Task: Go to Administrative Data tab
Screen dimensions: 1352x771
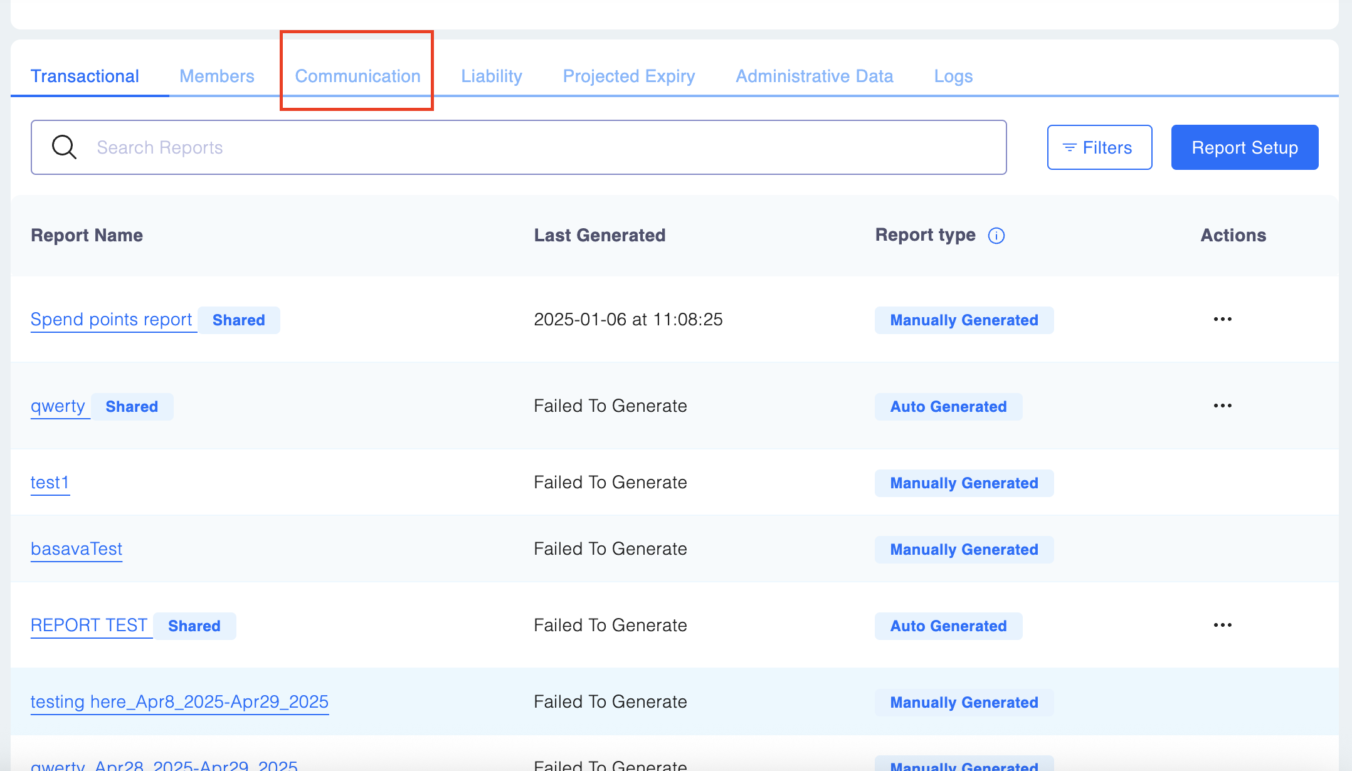Action: coord(814,76)
